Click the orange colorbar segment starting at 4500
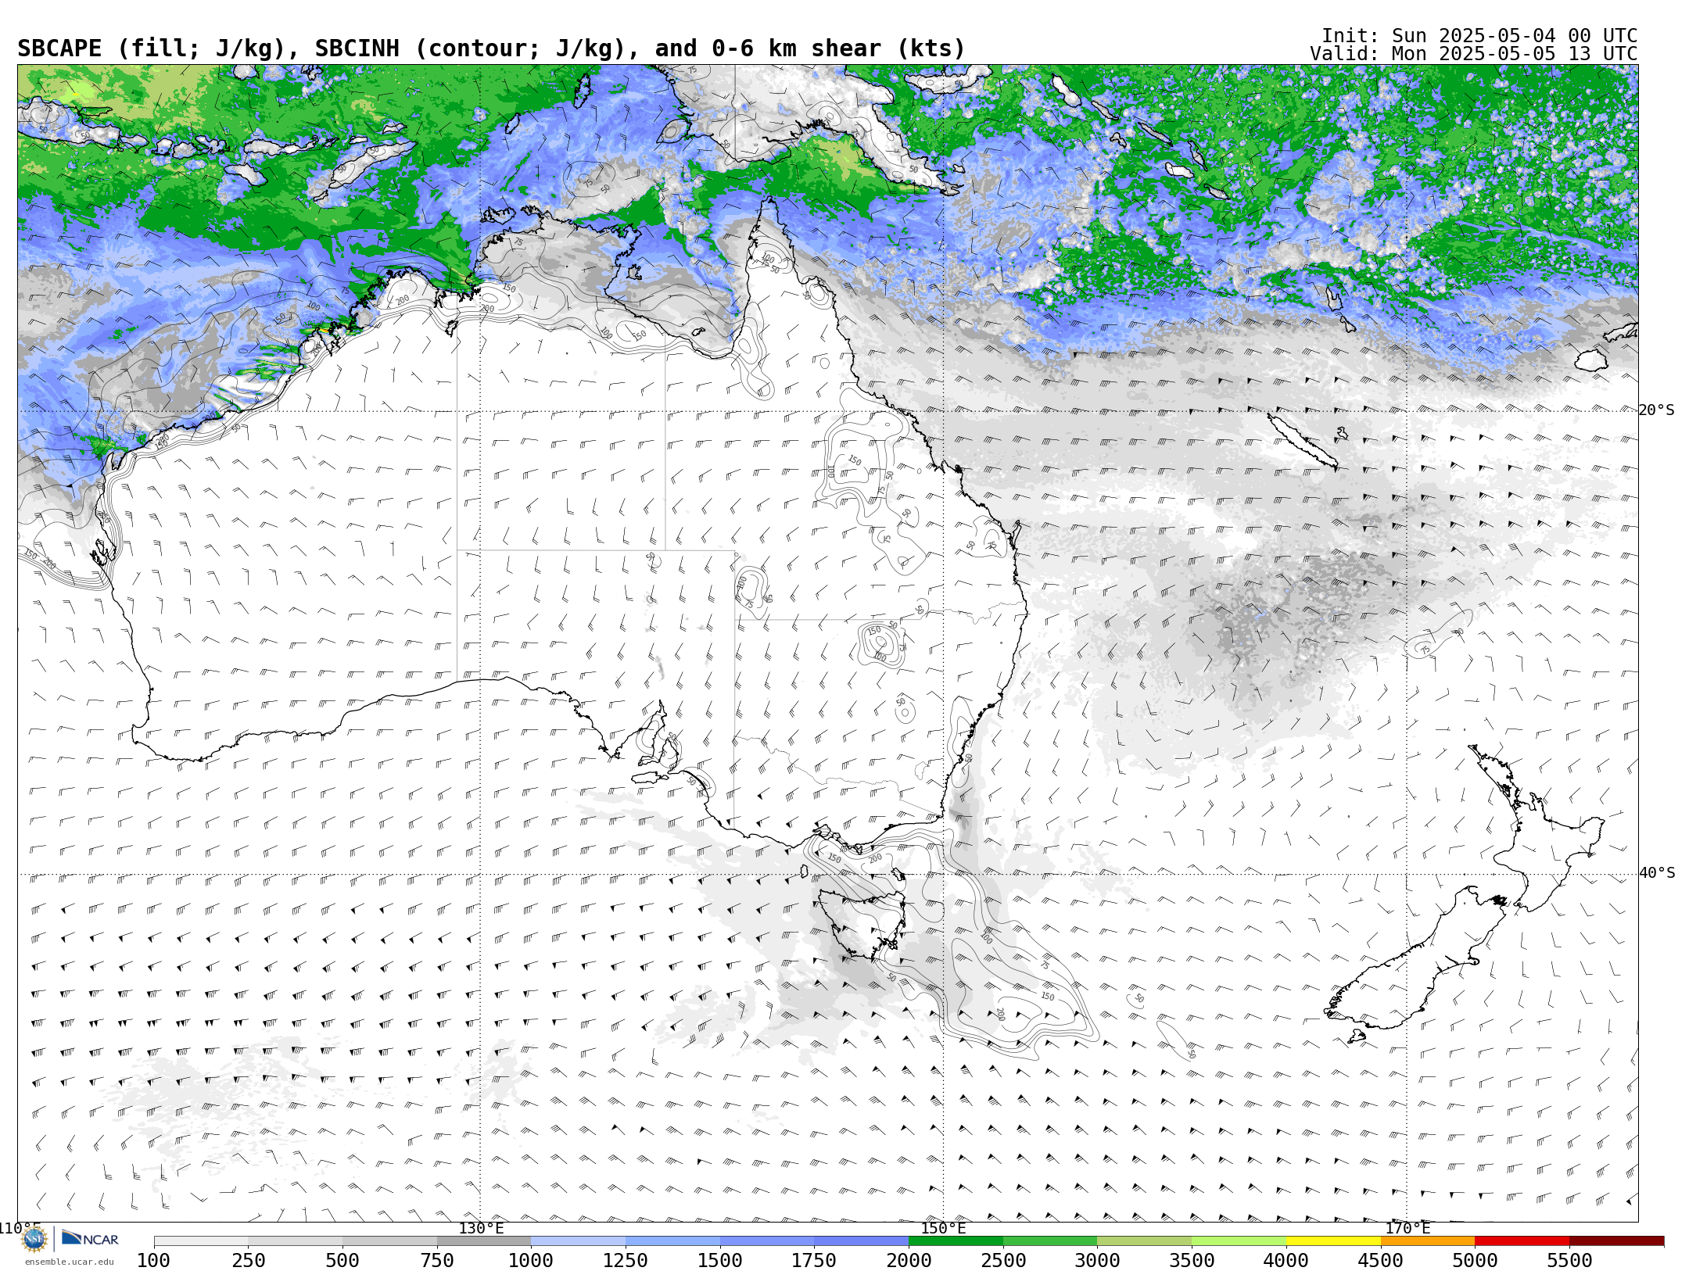 pyautogui.click(x=1428, y=1241)
